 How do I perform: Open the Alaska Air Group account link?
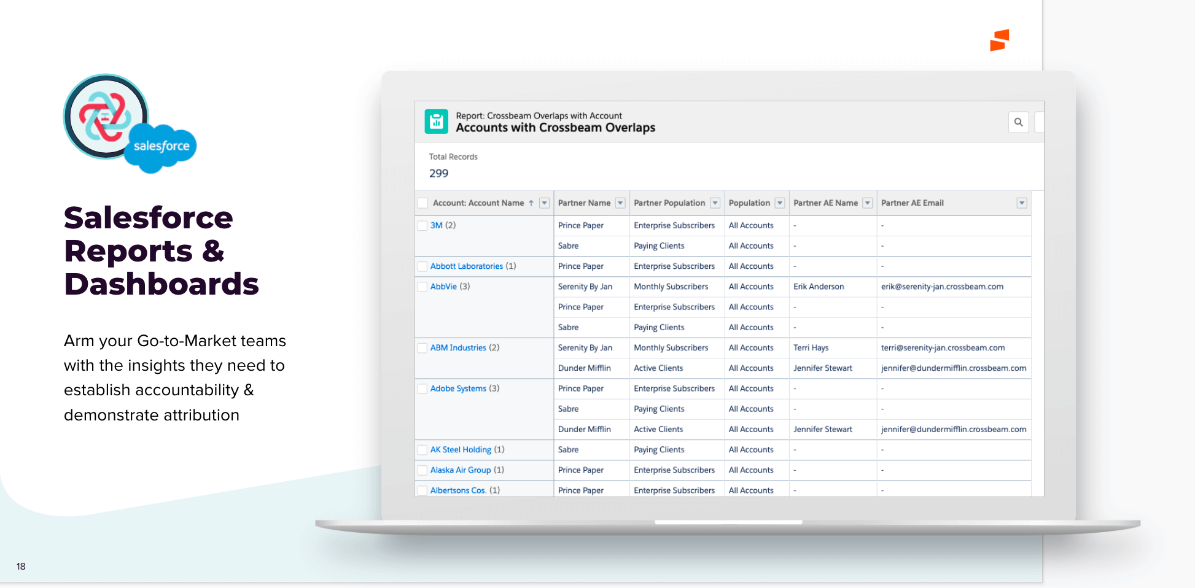tap(461, 470)
